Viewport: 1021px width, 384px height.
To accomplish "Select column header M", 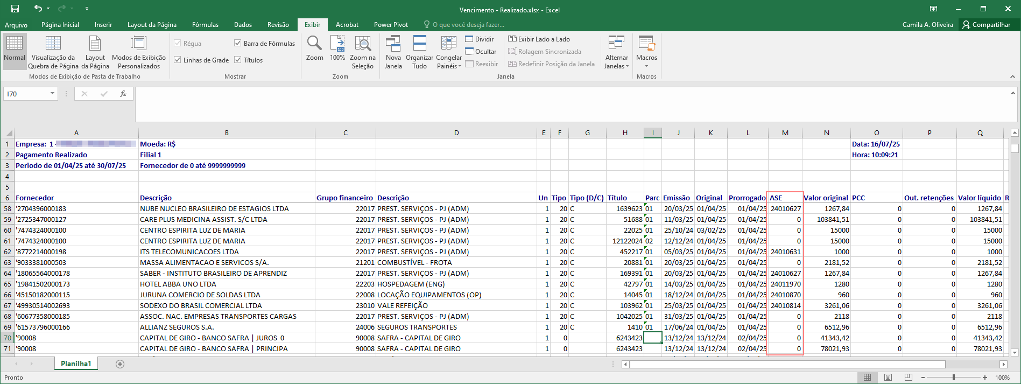I will coord(785,133).
